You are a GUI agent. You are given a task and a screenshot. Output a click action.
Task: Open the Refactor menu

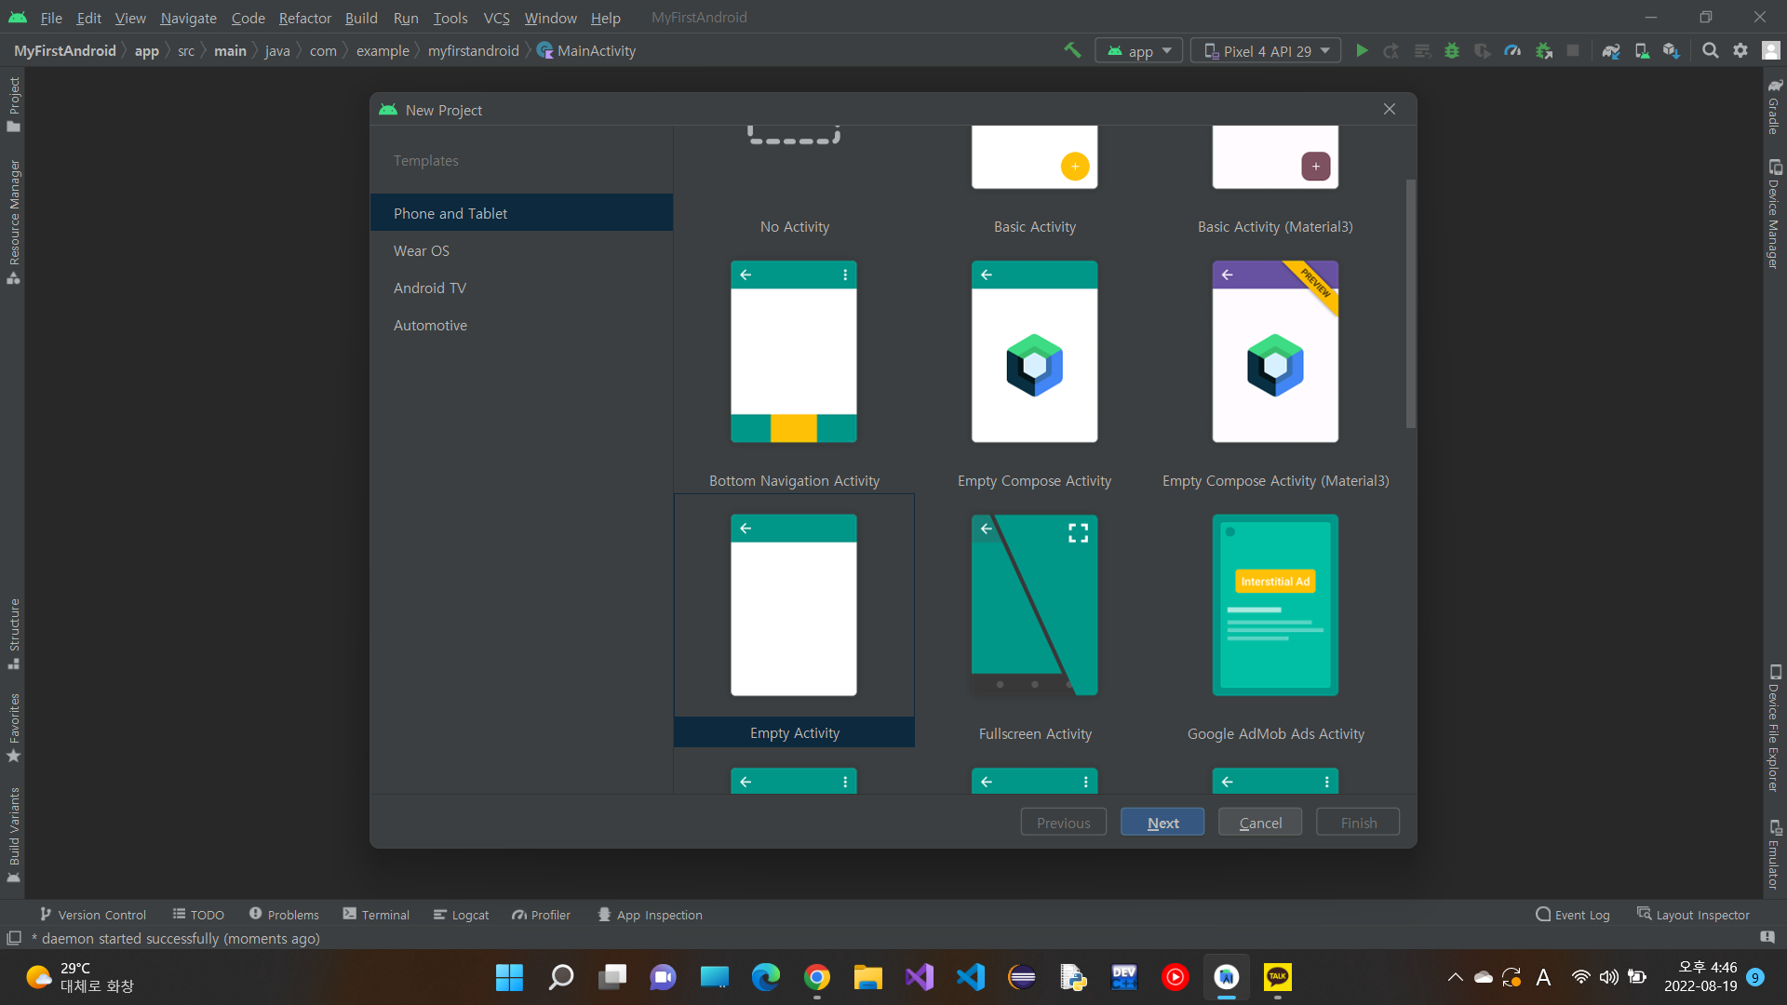304,18
